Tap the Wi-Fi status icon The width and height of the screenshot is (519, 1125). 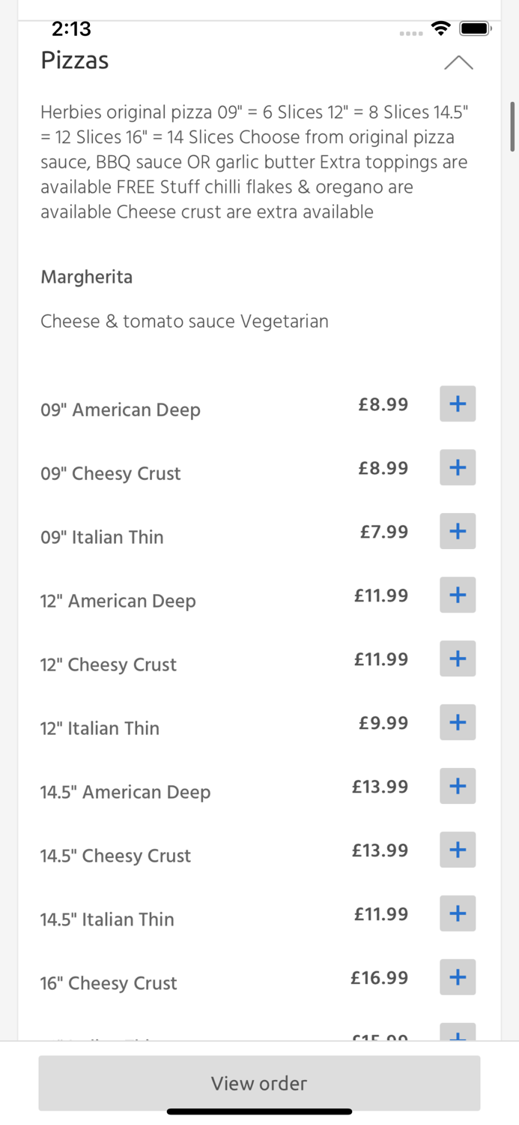coord(440,28)
